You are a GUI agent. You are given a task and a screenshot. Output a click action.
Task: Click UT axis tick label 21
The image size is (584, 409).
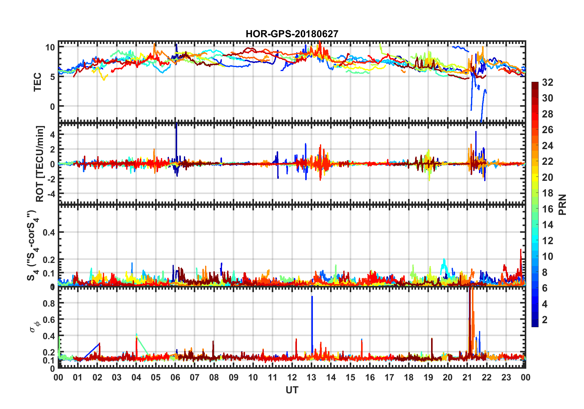pyautogui.click(x=467, y=377)
